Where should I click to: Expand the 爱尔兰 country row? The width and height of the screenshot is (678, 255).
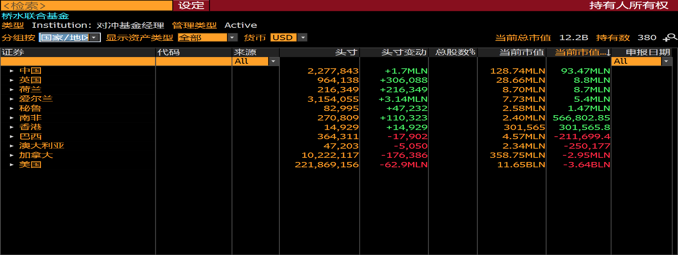(x=12, y=99)
